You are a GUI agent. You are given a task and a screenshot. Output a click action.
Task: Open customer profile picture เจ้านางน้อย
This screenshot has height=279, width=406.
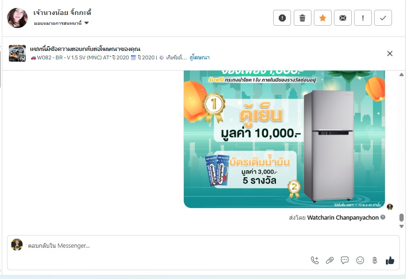point(17,18)
